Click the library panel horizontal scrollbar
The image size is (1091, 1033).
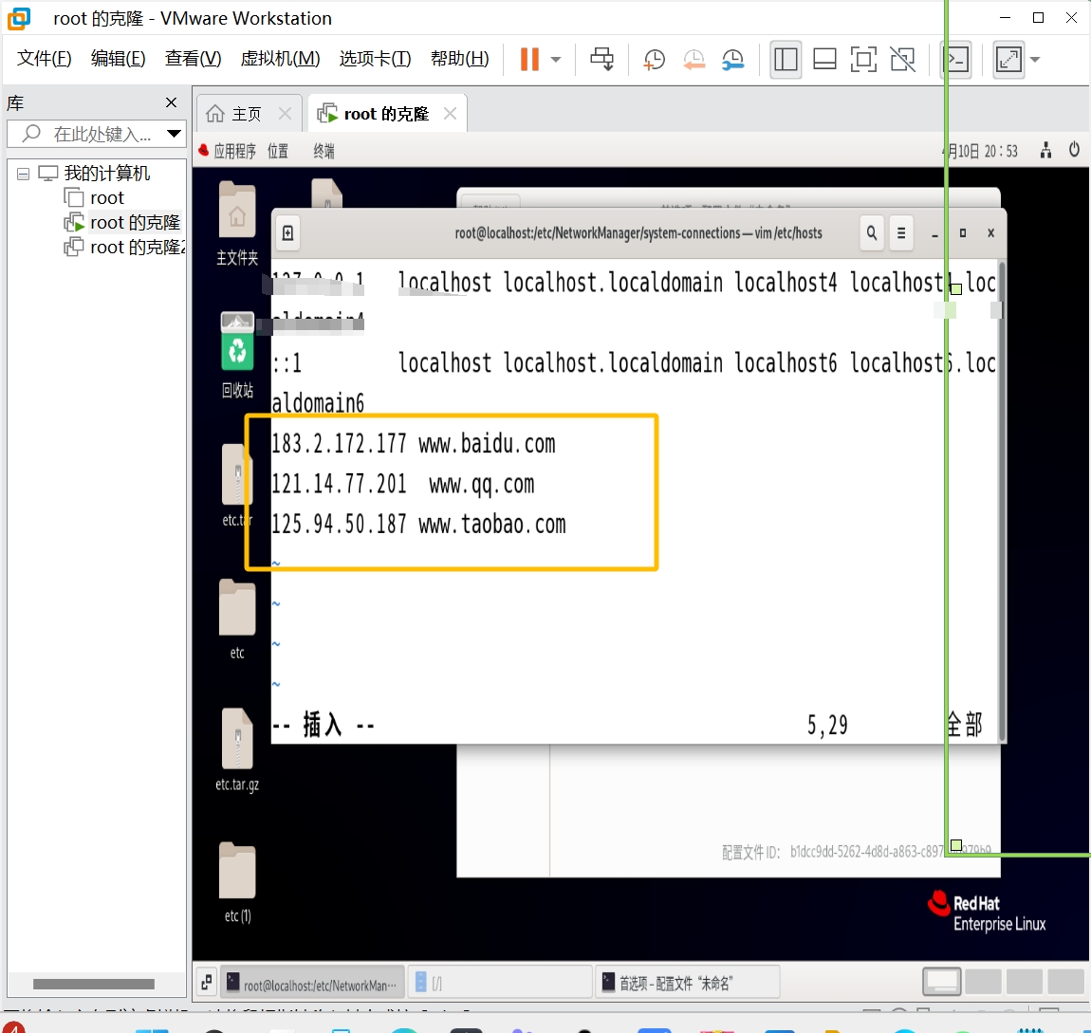tap(94, 984)
